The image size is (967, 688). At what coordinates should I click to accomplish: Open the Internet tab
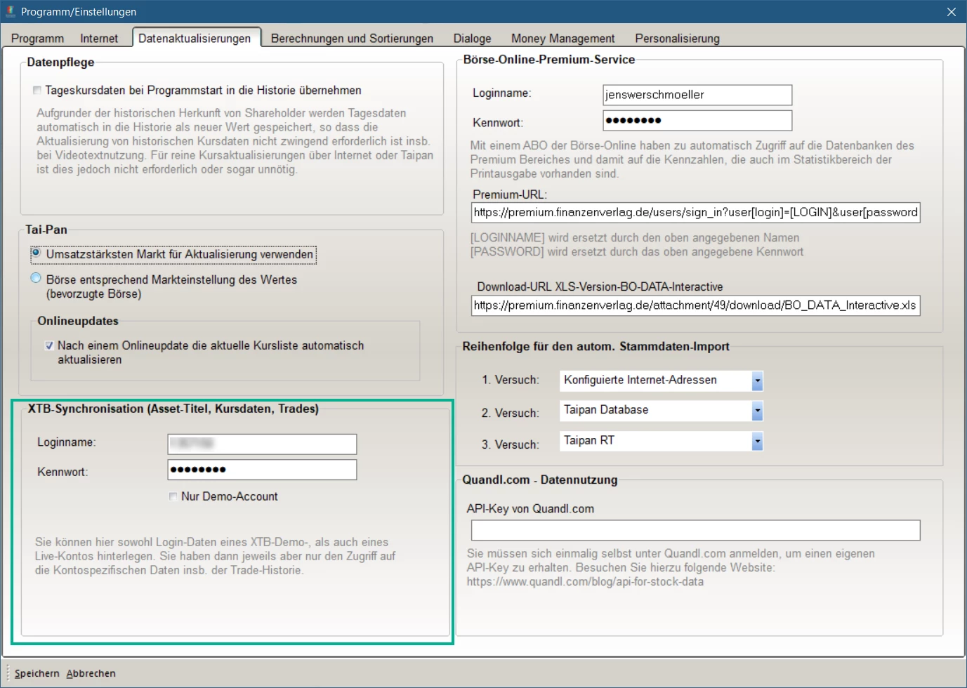[x=99, y=39]
